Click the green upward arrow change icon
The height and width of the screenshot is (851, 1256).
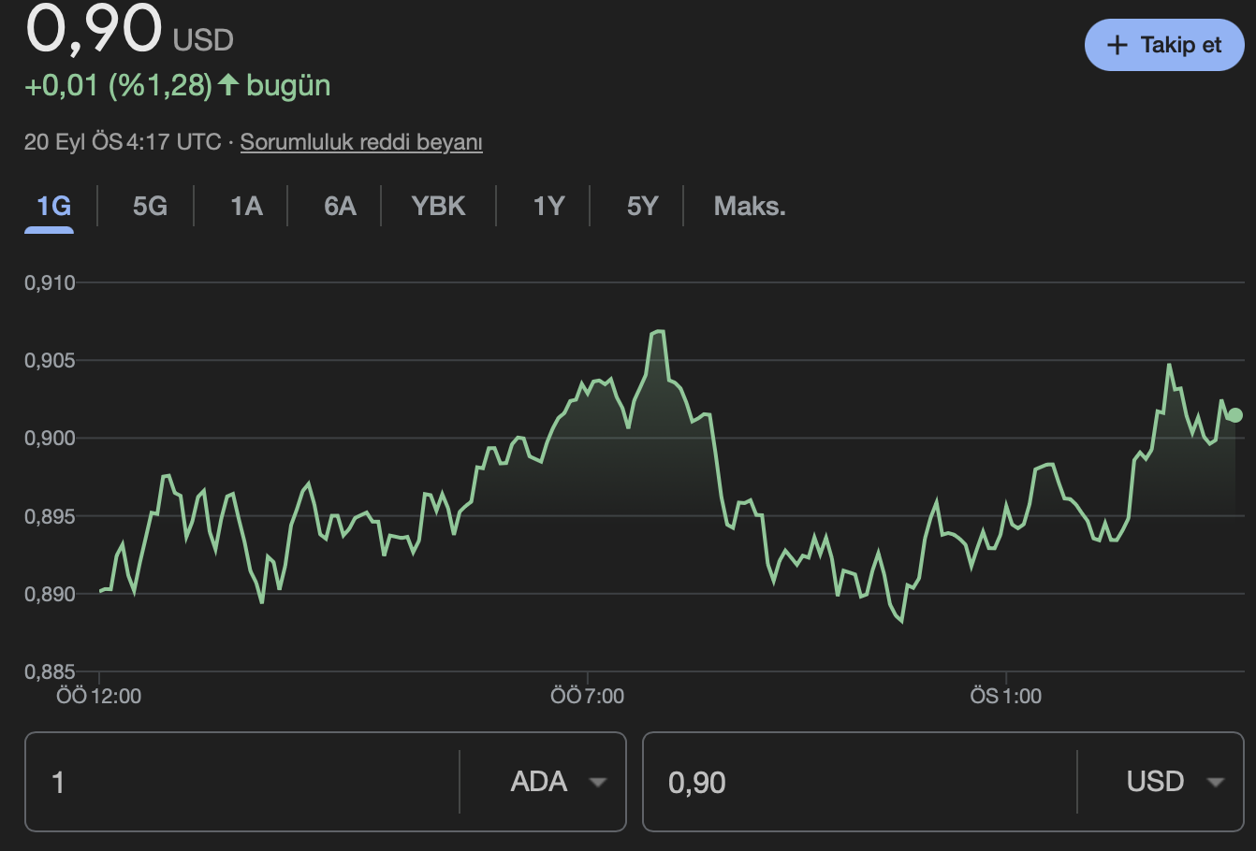point(229,85)
